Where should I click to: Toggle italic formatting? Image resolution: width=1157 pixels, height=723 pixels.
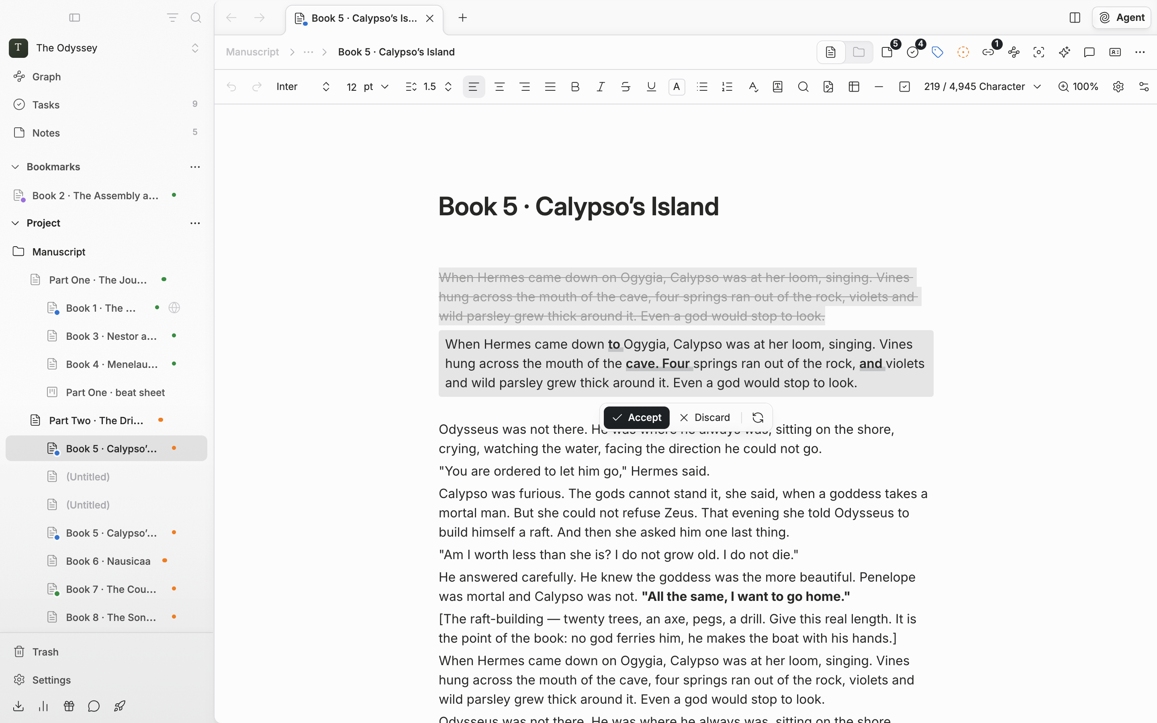tap(601, 86)
